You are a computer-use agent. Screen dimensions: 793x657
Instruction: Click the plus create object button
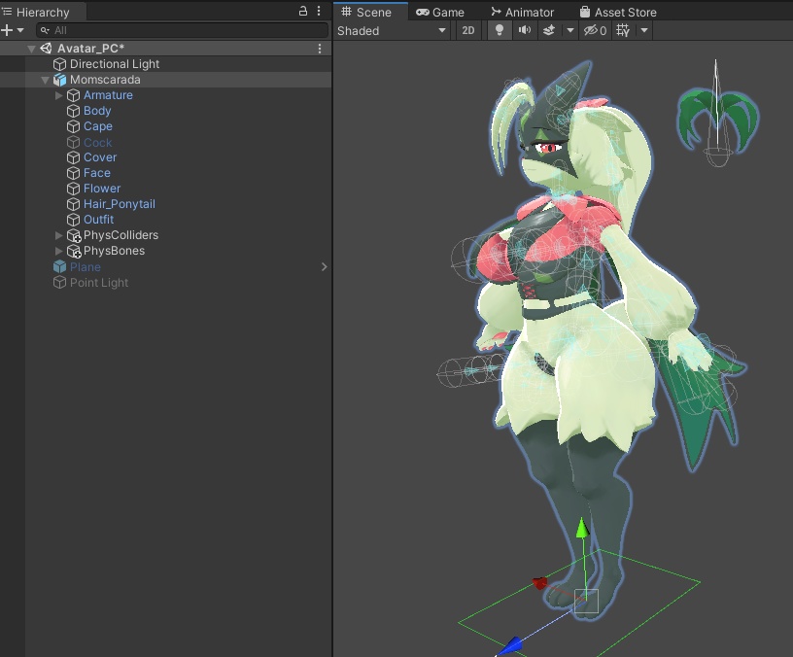click(7, 30)
